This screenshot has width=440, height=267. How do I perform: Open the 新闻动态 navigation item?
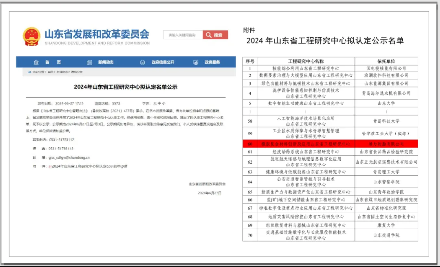pos(106,62)
